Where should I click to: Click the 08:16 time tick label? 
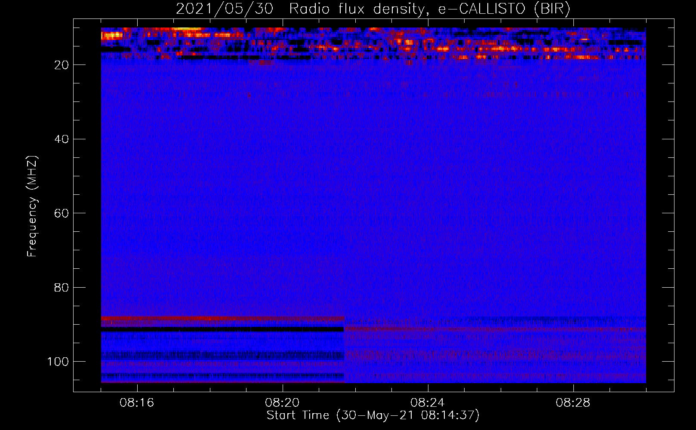click(x=137, y=403)
